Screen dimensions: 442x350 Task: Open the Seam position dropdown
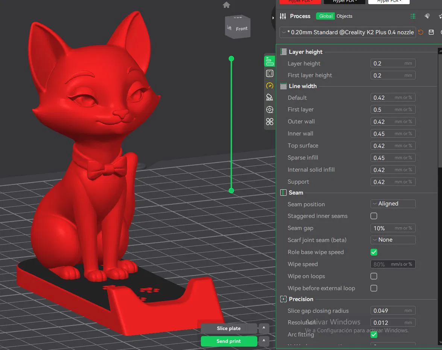393,204
